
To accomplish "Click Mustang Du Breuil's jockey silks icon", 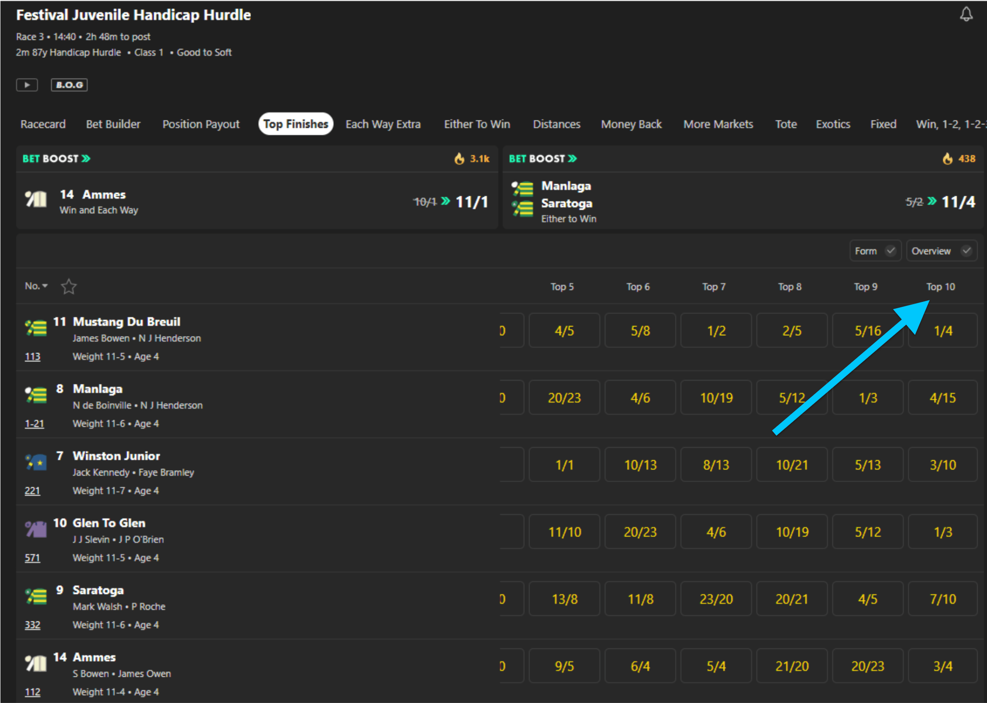I will pyautogui.click(x=36, y=328).
